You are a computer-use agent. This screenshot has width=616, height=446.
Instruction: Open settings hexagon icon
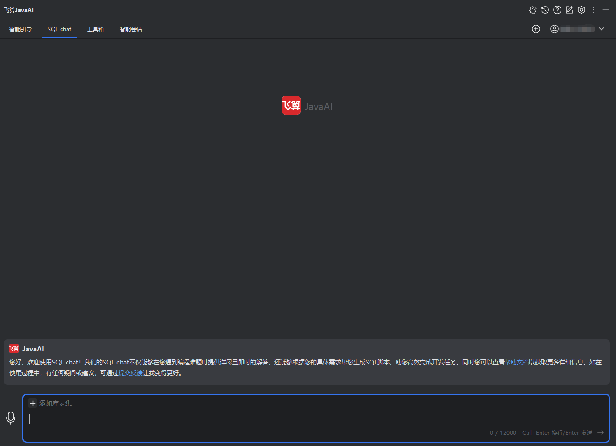[582, 10]
